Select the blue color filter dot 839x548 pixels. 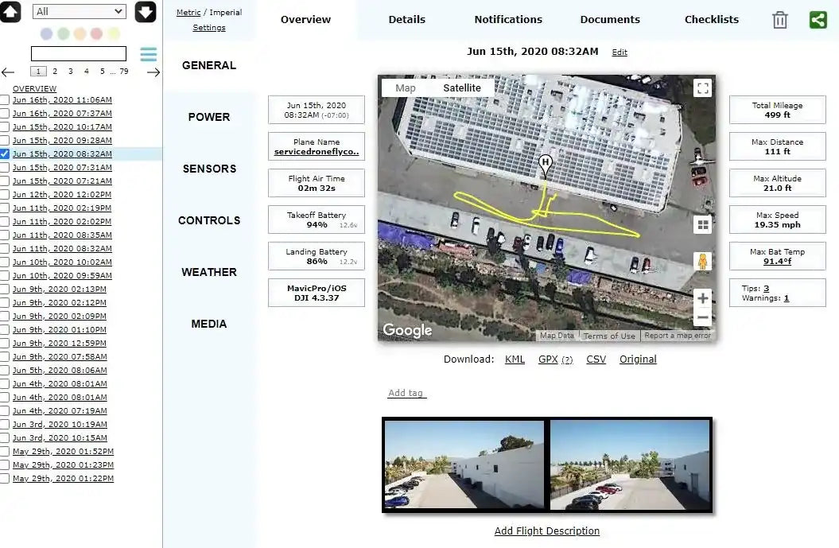[47, 33]
